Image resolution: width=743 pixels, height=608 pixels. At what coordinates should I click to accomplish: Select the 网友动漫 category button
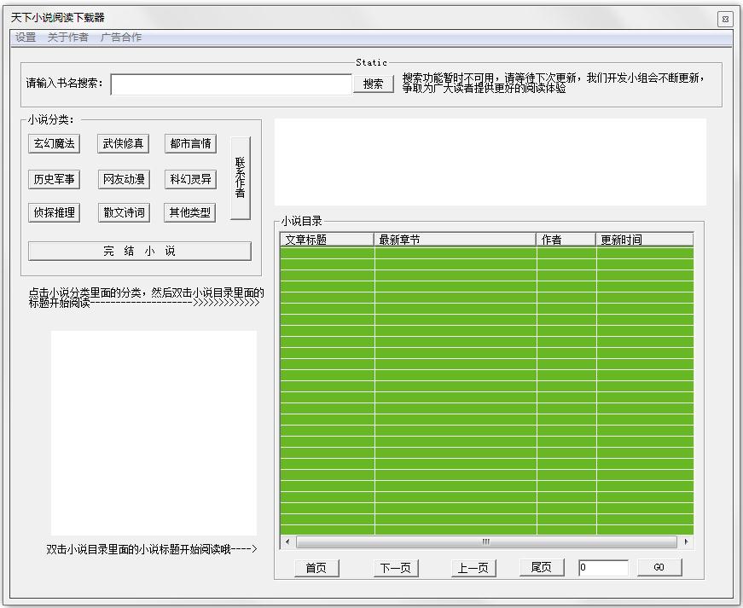[123, 179]
